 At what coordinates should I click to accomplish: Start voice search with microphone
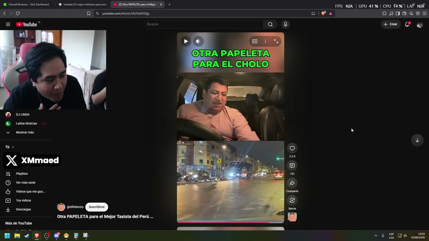286,24
